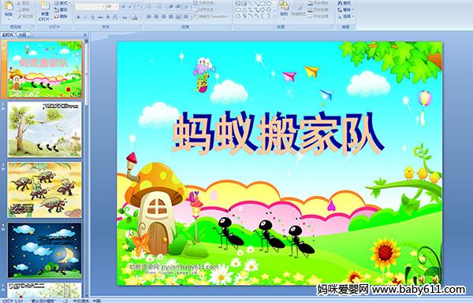Viewport: 473px width, 303px height.
Task: Pick the rectangle shape from shapes gallery
Action: 263,4
